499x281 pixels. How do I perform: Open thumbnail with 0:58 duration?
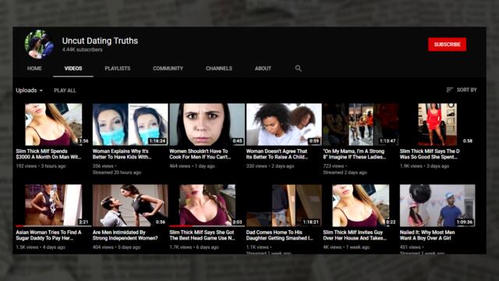click(437, 124)
